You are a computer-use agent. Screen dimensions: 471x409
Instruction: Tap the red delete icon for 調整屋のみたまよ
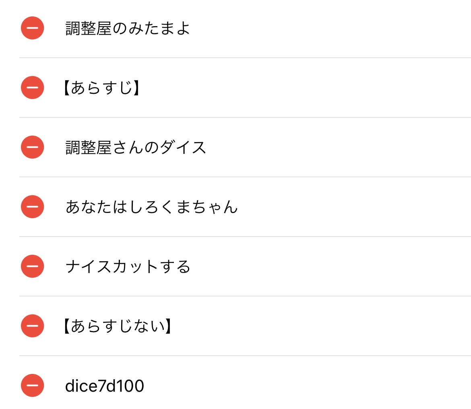[x=33, y=28]
